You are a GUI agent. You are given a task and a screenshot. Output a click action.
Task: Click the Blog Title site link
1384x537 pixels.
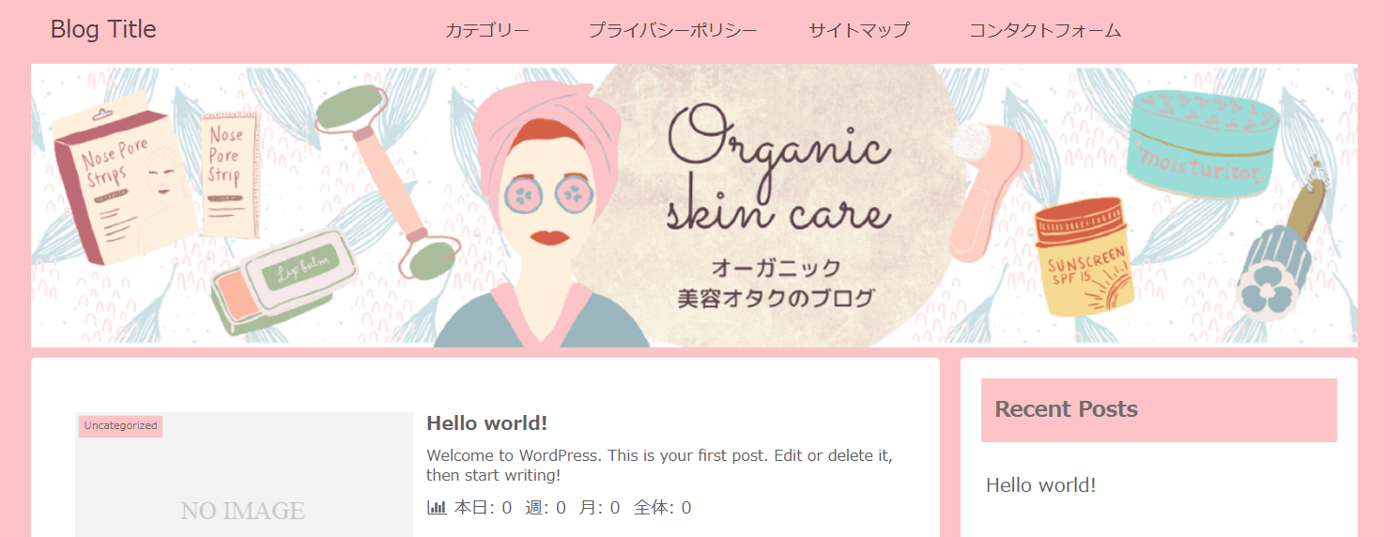point(103,29)
